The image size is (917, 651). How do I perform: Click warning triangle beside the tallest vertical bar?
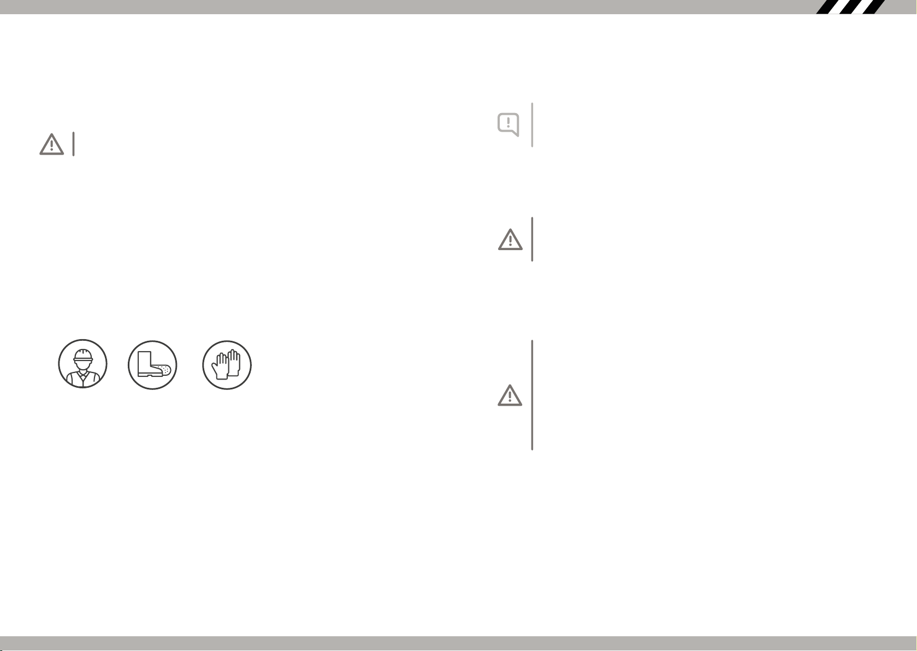click(510, 395)
